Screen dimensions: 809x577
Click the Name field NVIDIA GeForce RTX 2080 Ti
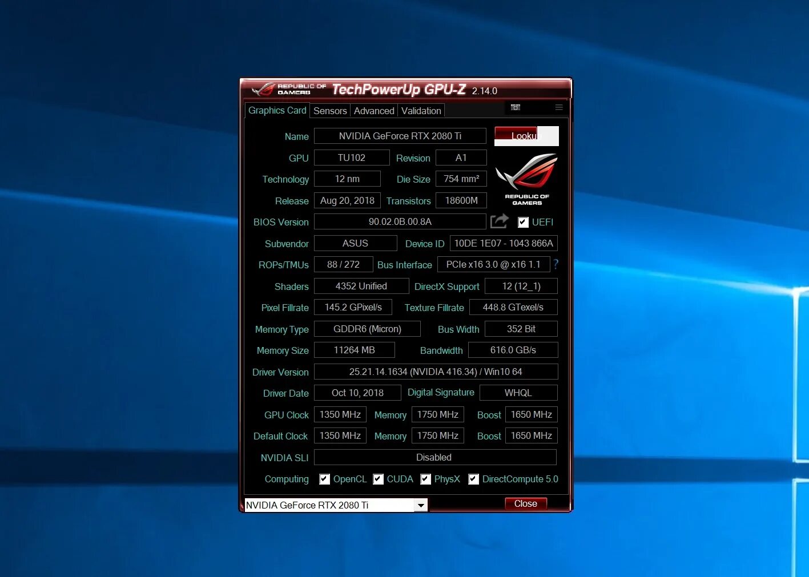click(x=400, y=136)
